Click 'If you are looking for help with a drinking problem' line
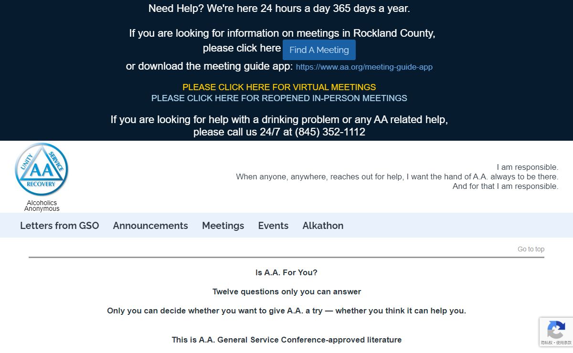 tap(279, 120)
